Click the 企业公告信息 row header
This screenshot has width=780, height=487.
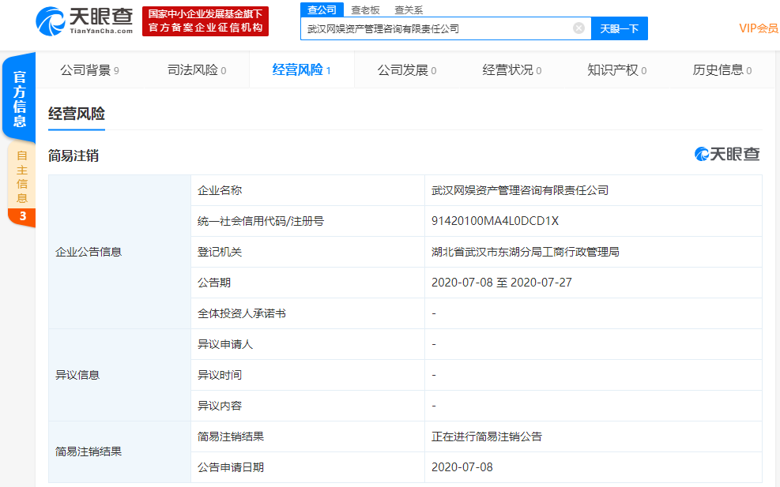[x=89, y=252]
